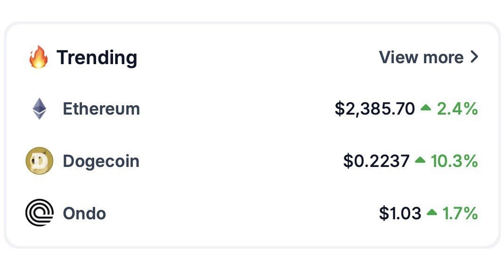504x266 pixels.
Task: Click the Dogecoin coin logo icon
Action: 39,161
